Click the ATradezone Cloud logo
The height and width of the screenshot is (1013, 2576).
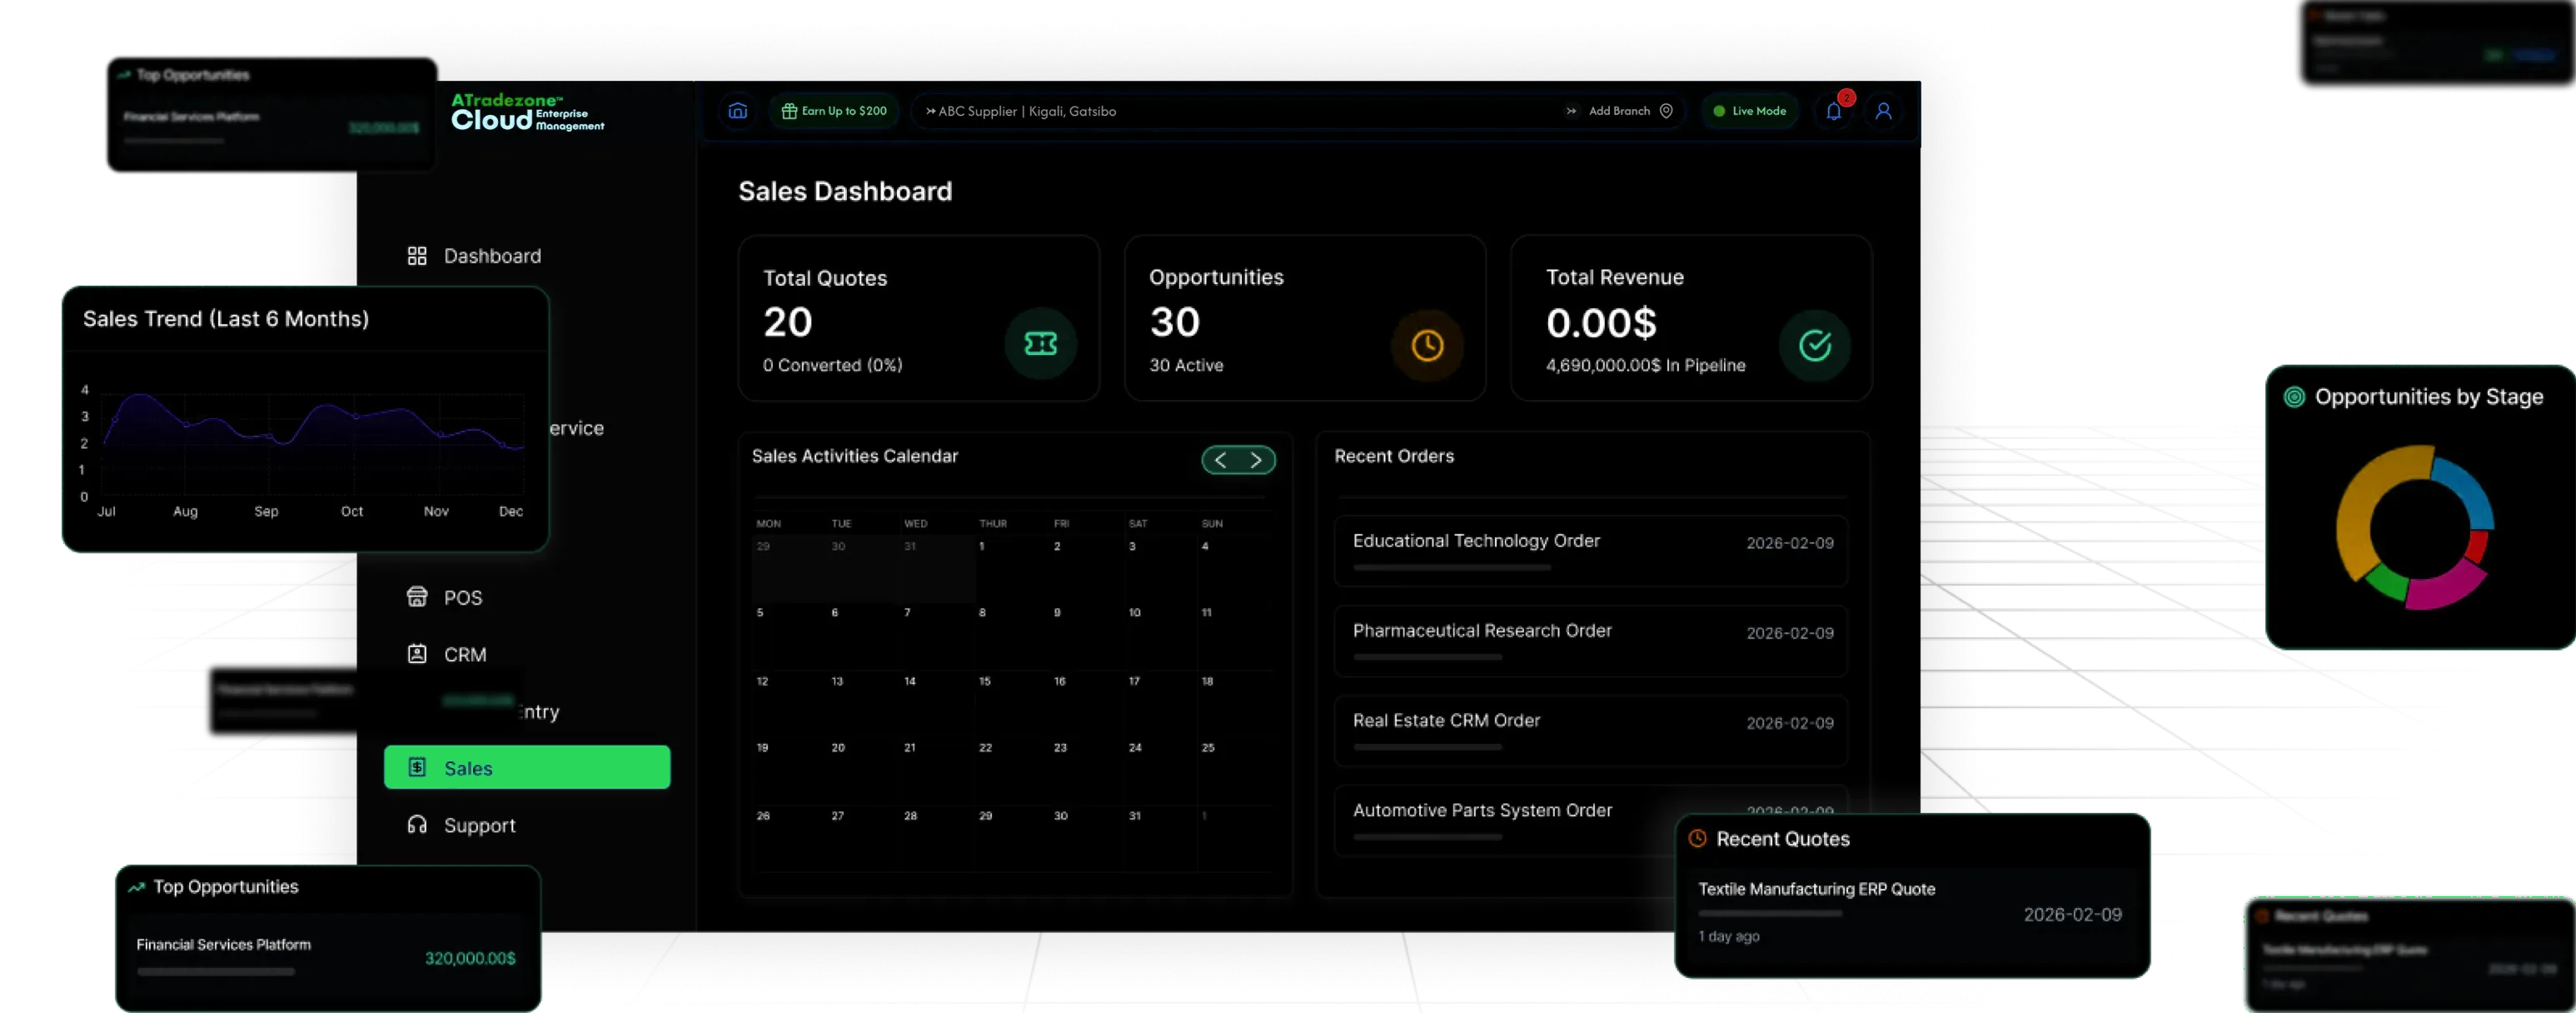point(527,112)
